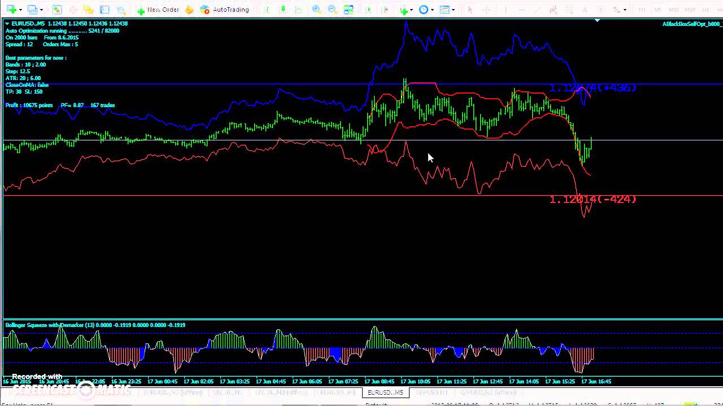This screenshot has height=406, width=723.
Task: Zoom in on the chart
Action: [x=316, y=10]
